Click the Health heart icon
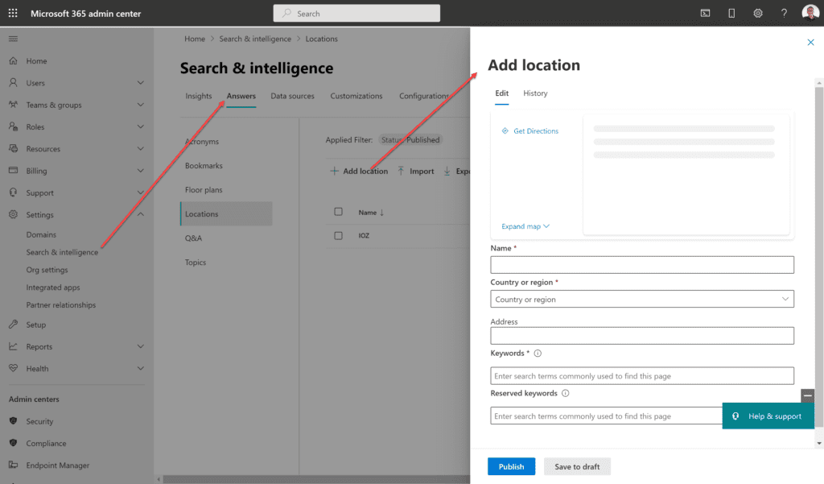Viewport: 824px width, 484px height. pyautogui.click(x=13, y=368)
